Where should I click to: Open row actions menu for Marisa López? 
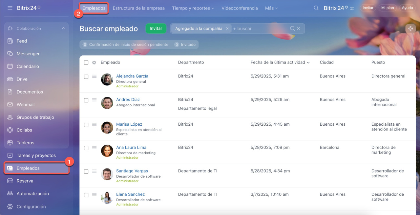94,124
